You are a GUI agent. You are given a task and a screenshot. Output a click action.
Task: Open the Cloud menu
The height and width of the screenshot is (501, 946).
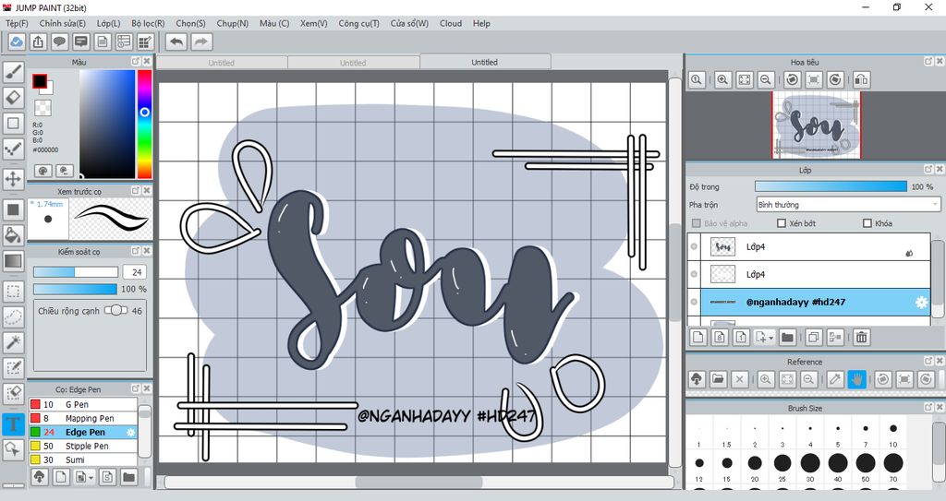[x=451, y=23]
